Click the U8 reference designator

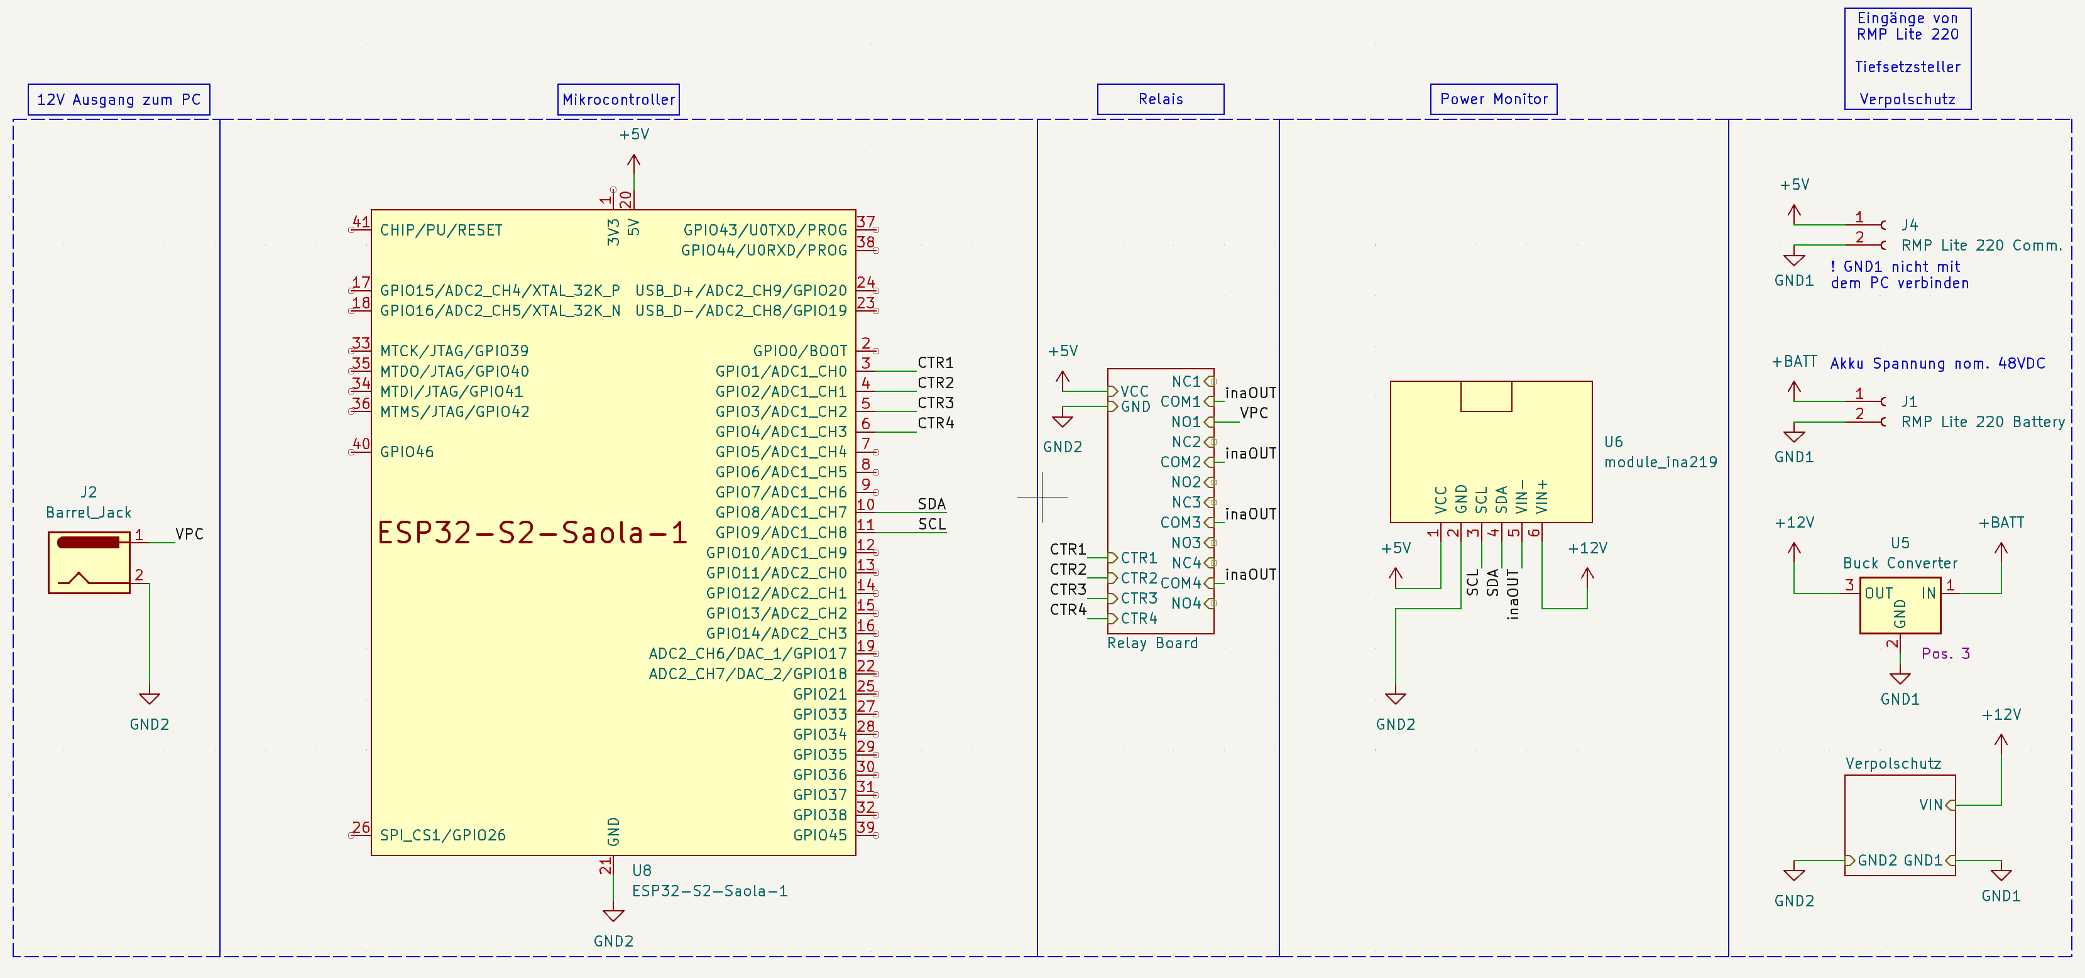point(642,871)
